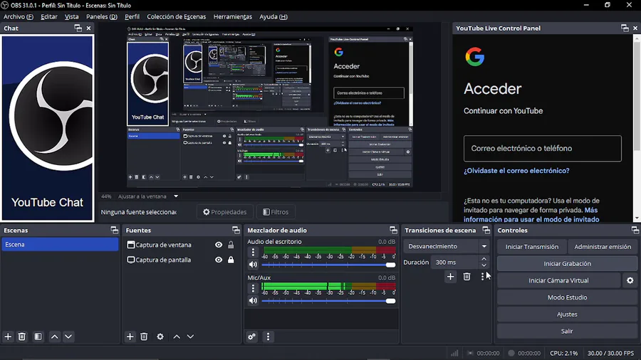Click Administrar emisión button
The width and height of the screenshot is (641, 360).
pos(603,247)
